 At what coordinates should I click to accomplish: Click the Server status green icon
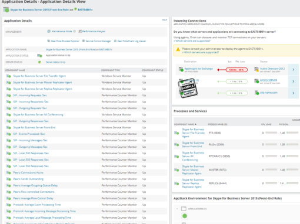(x=39, y=62)
